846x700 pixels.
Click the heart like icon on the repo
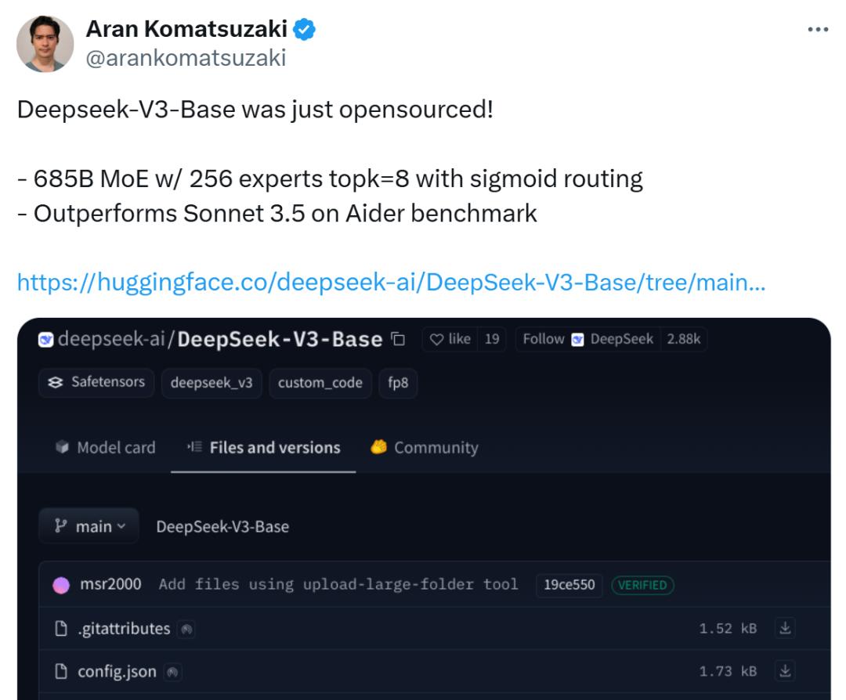point(436,339)
